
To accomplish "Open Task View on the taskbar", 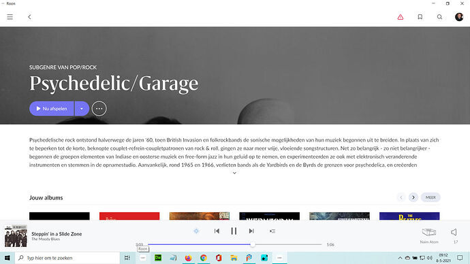I will pyautogui.click(x=127, y=258).
